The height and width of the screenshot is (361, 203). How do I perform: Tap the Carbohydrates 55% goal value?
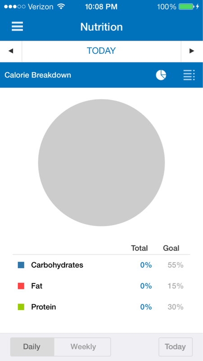pos(176,265)
